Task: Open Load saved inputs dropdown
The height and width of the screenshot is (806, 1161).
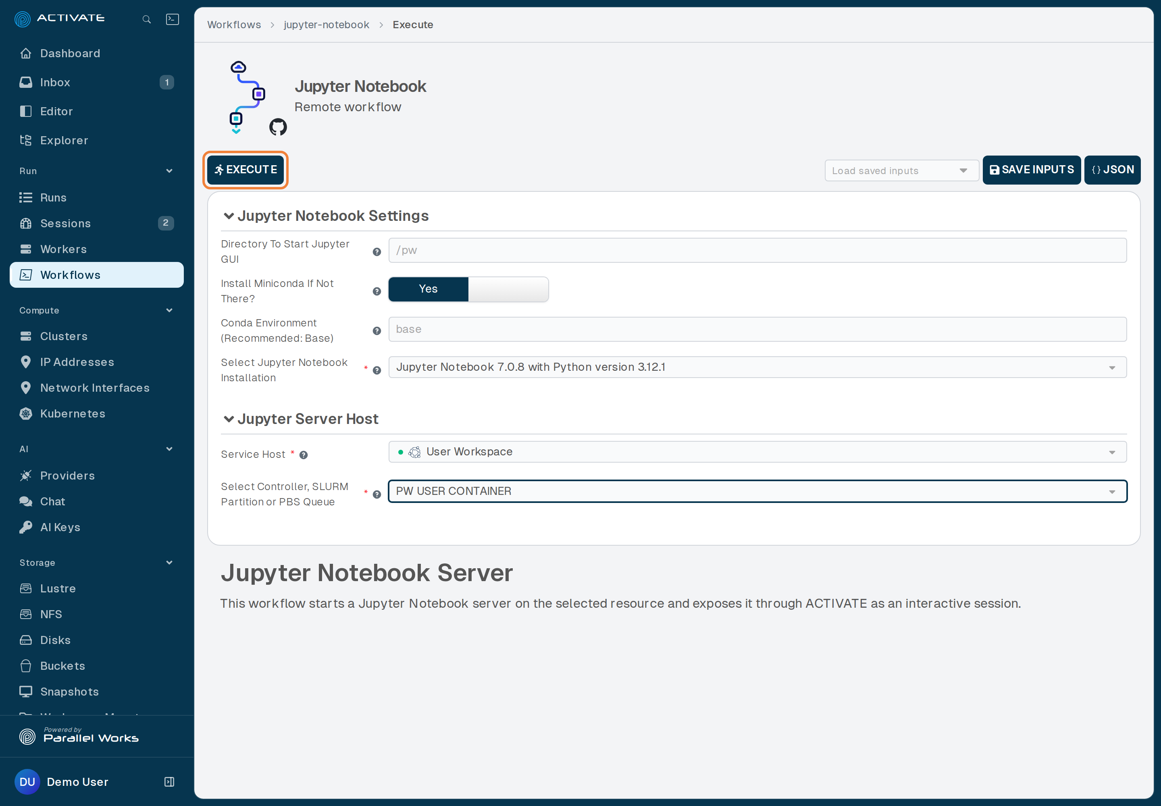Action: click(901, 170)
